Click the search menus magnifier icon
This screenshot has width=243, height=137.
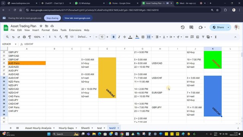click(x=7, y=37)
